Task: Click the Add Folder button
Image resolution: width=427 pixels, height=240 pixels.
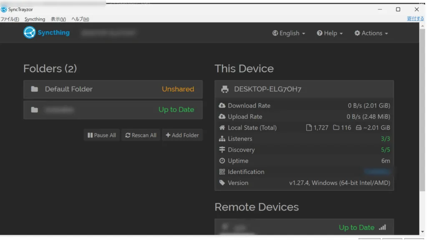Action: (182, 135)
